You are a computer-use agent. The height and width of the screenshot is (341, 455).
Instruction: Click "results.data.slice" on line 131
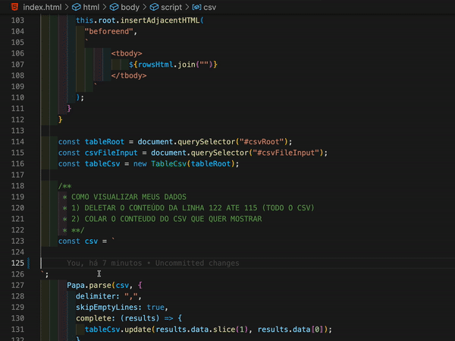[196, 330]
